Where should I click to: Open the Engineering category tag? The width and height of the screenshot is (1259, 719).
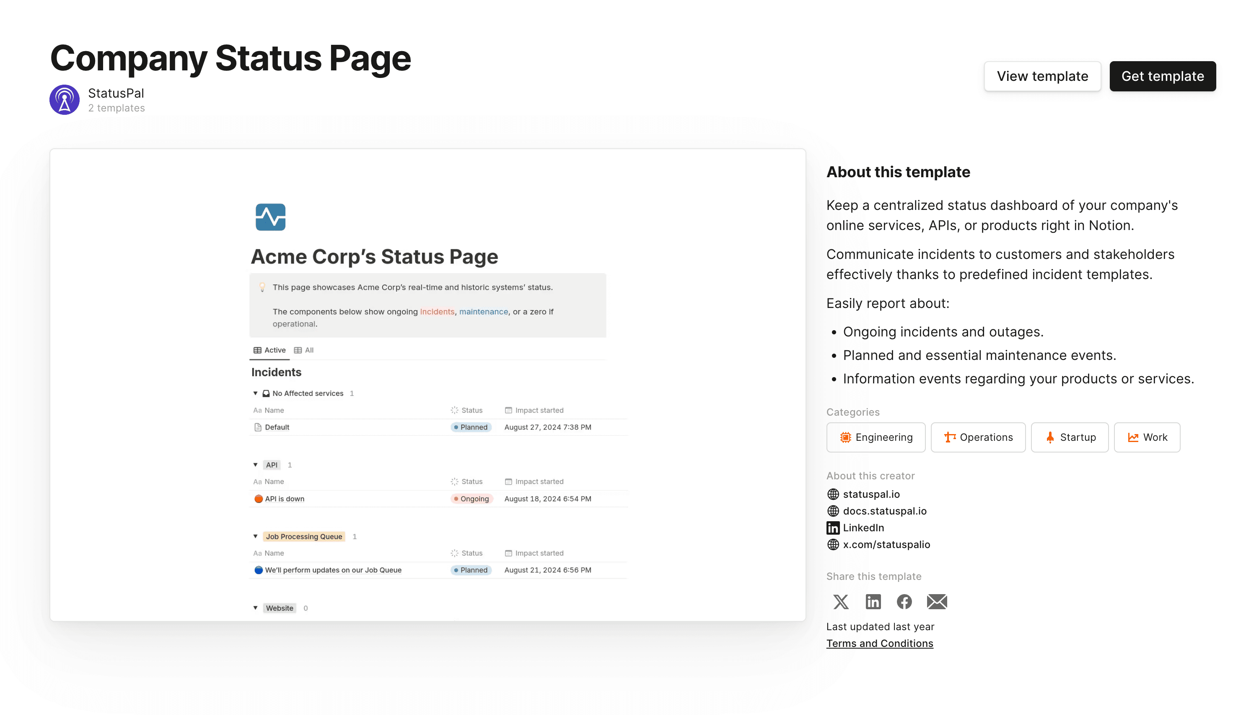tap(875, 437)
